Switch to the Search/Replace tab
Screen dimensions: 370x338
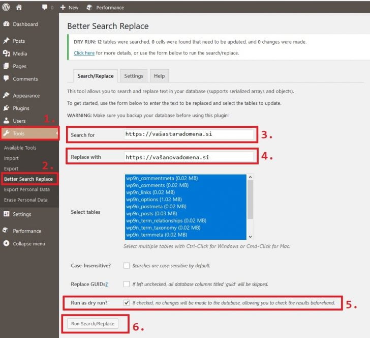pos(96,76)
